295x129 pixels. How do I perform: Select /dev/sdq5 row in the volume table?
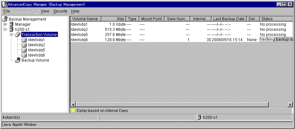click(x=182, y=35)
